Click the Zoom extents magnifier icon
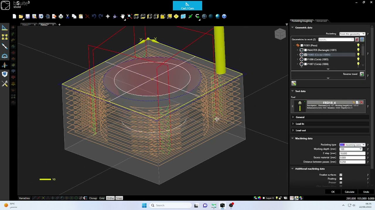The image size is (375, 210). [129, 16]
